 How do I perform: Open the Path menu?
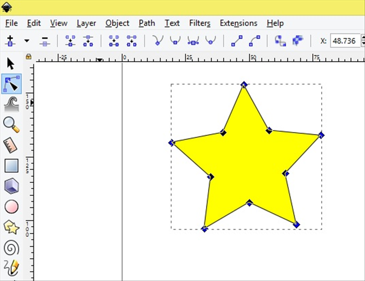147,23
